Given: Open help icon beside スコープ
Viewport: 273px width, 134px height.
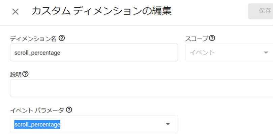Looking at the screenshot, I should (212, 38).
